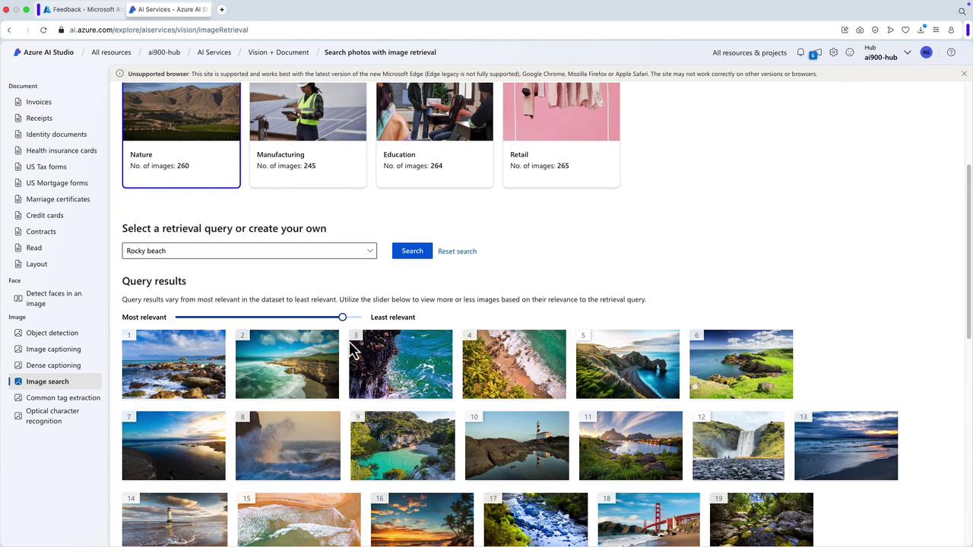
Task: Go to Vision + Document breadcrumb
Action: 278,52
